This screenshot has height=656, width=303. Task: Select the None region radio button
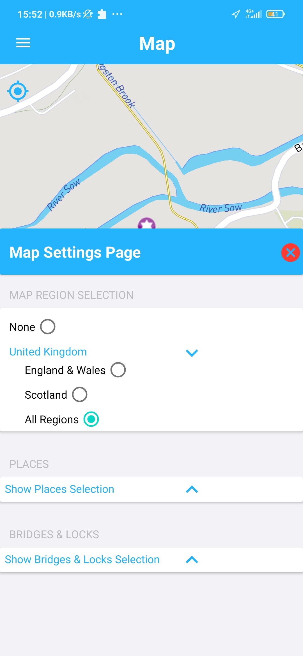pyautogui.click(x=48, y=327)
